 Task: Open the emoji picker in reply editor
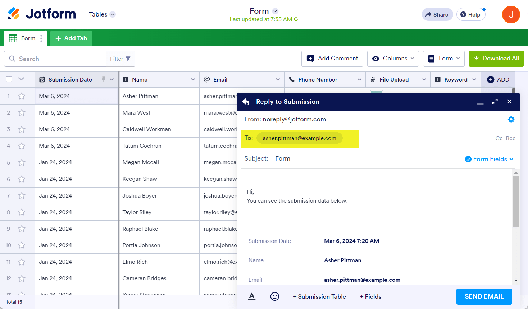(275, 296)
